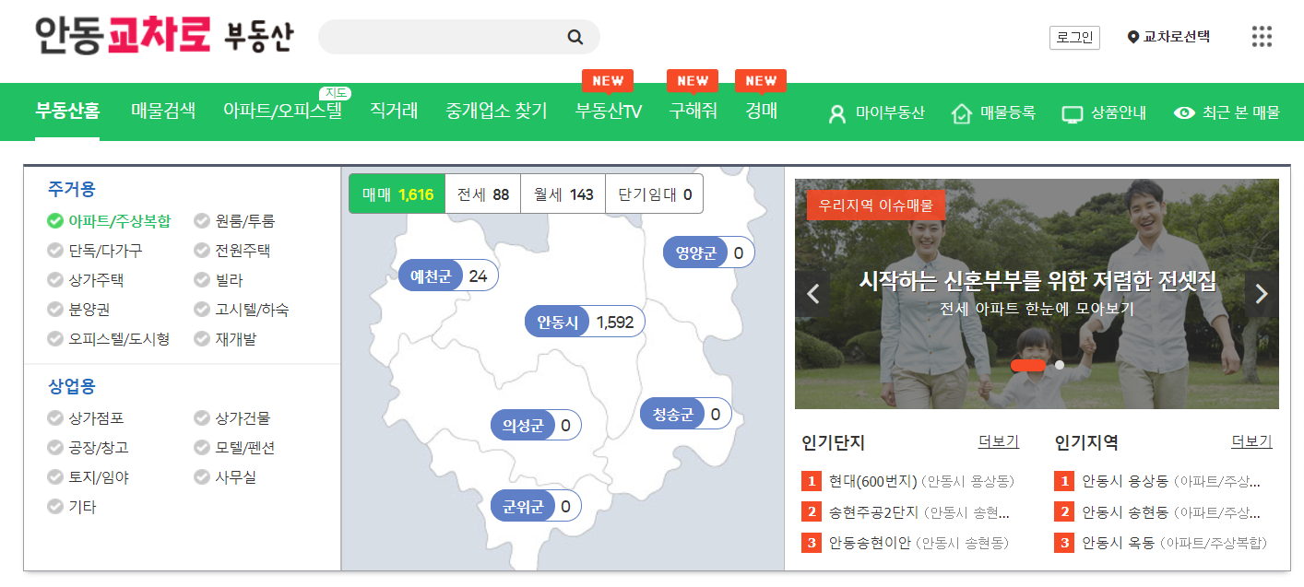Open 중개업소 찾기 menu
The height and width of the screenshot is (587, 1304).
pos(496,112)
